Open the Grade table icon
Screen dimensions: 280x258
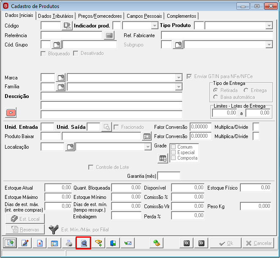pos(163,158)
